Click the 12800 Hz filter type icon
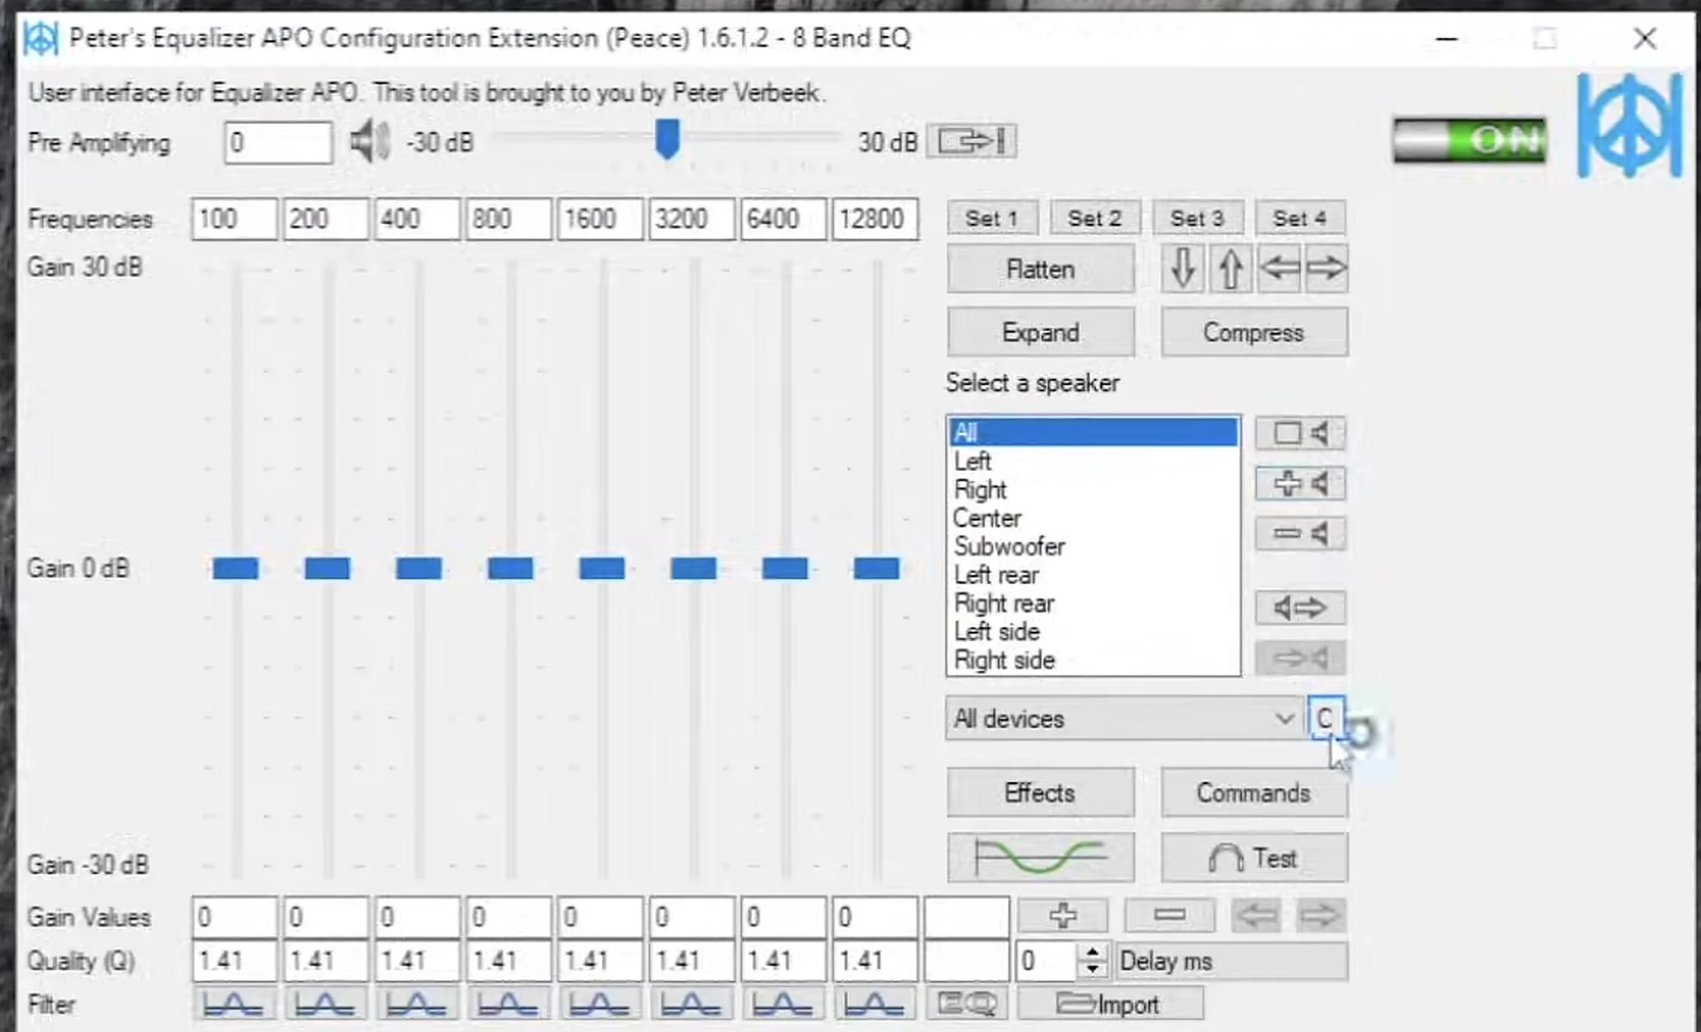The image size is (1701, 1032). (875, 1004)
